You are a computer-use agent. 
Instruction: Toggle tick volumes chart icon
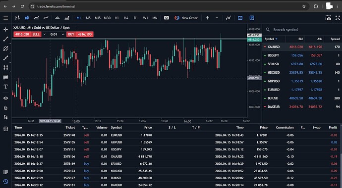tap(57, 18)
